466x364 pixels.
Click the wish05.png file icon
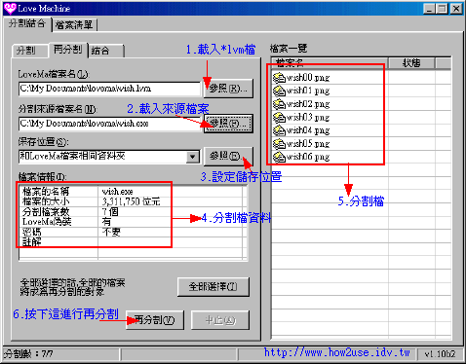279,144
